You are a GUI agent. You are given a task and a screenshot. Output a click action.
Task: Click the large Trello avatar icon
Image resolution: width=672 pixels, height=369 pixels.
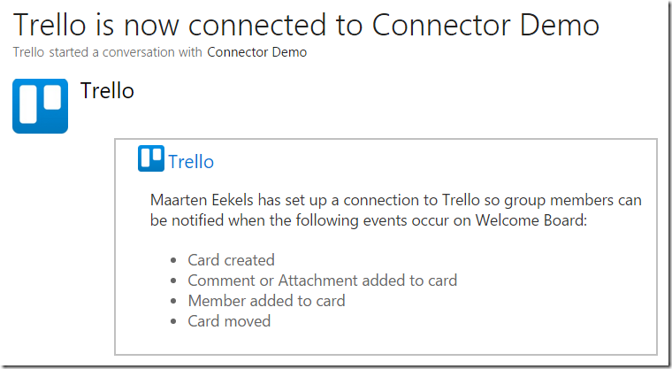coord(41,106)
